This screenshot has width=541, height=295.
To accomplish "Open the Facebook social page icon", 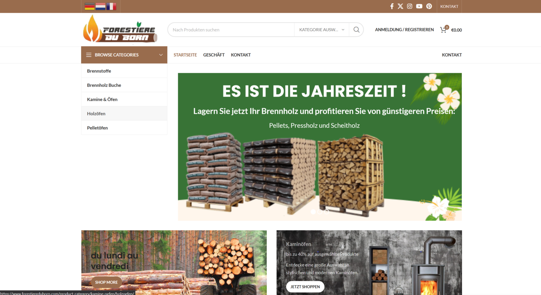I will [x=392, y=6].
